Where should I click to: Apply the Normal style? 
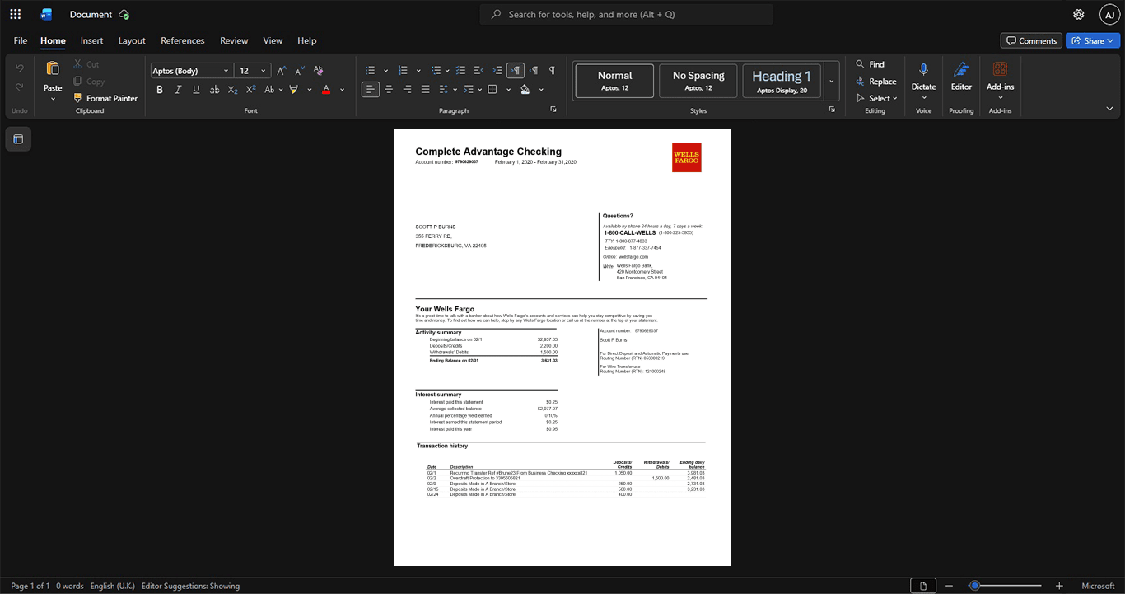click(614, 81)
